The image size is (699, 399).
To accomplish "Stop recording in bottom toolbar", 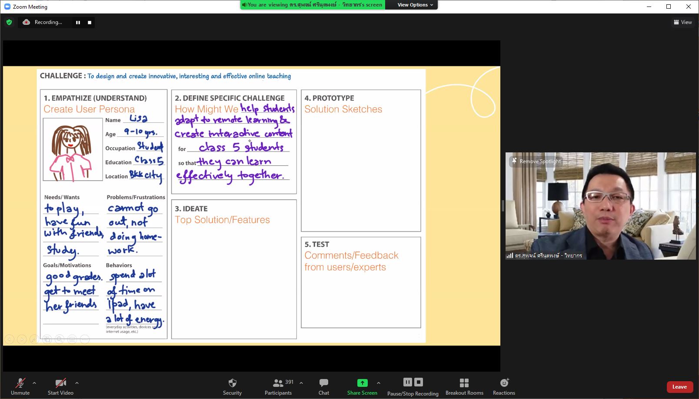I will [419, 382].
